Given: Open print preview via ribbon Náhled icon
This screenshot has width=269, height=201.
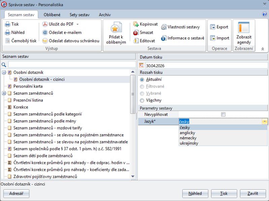Looking at the screenshot, I should 7,33.
